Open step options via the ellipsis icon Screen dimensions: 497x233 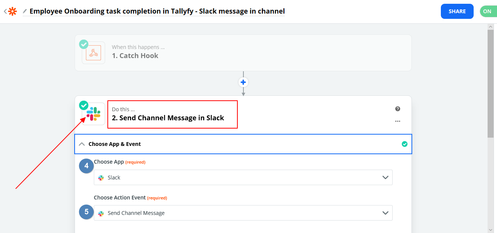[398, 121]
